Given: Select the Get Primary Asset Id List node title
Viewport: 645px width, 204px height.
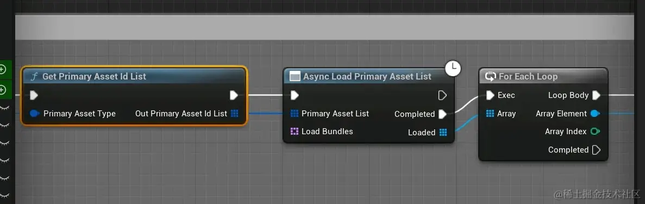Looking at the screenshot, I should [x=94, y=77].
